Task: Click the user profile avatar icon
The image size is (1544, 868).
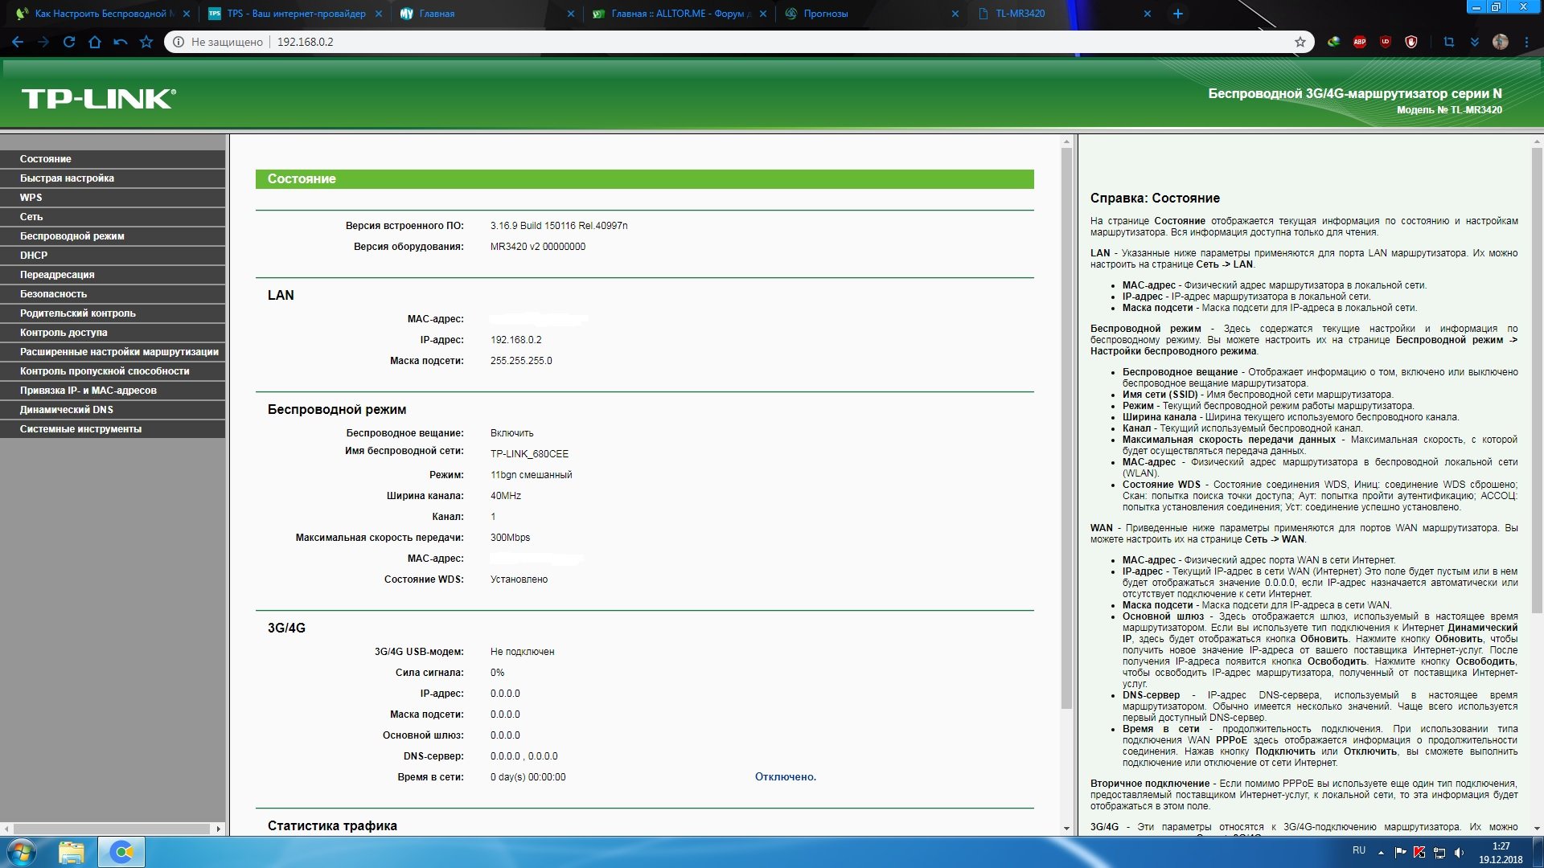Action: (1501, 42)
